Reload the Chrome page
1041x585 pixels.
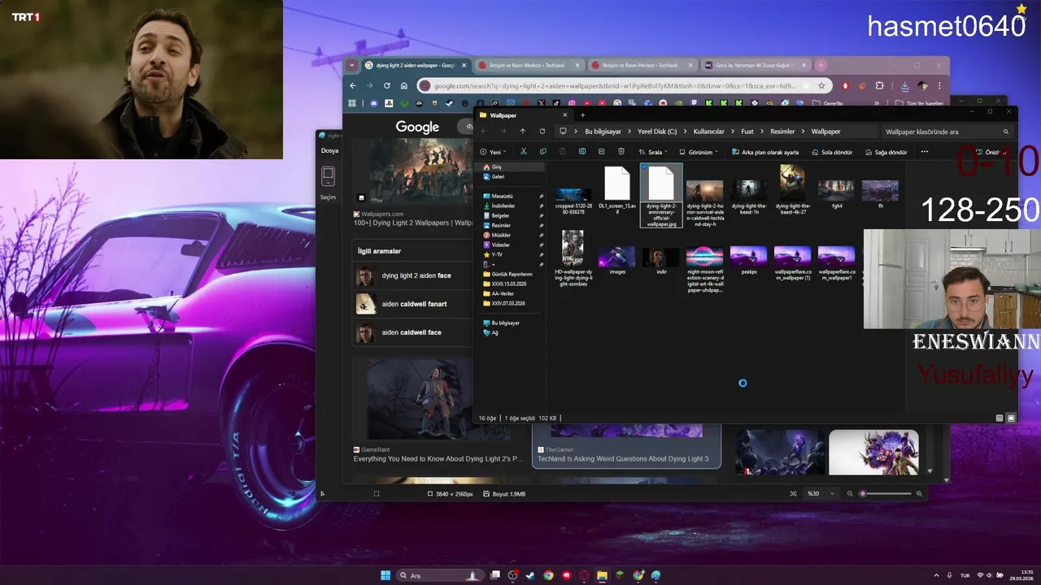click(386, 85)
